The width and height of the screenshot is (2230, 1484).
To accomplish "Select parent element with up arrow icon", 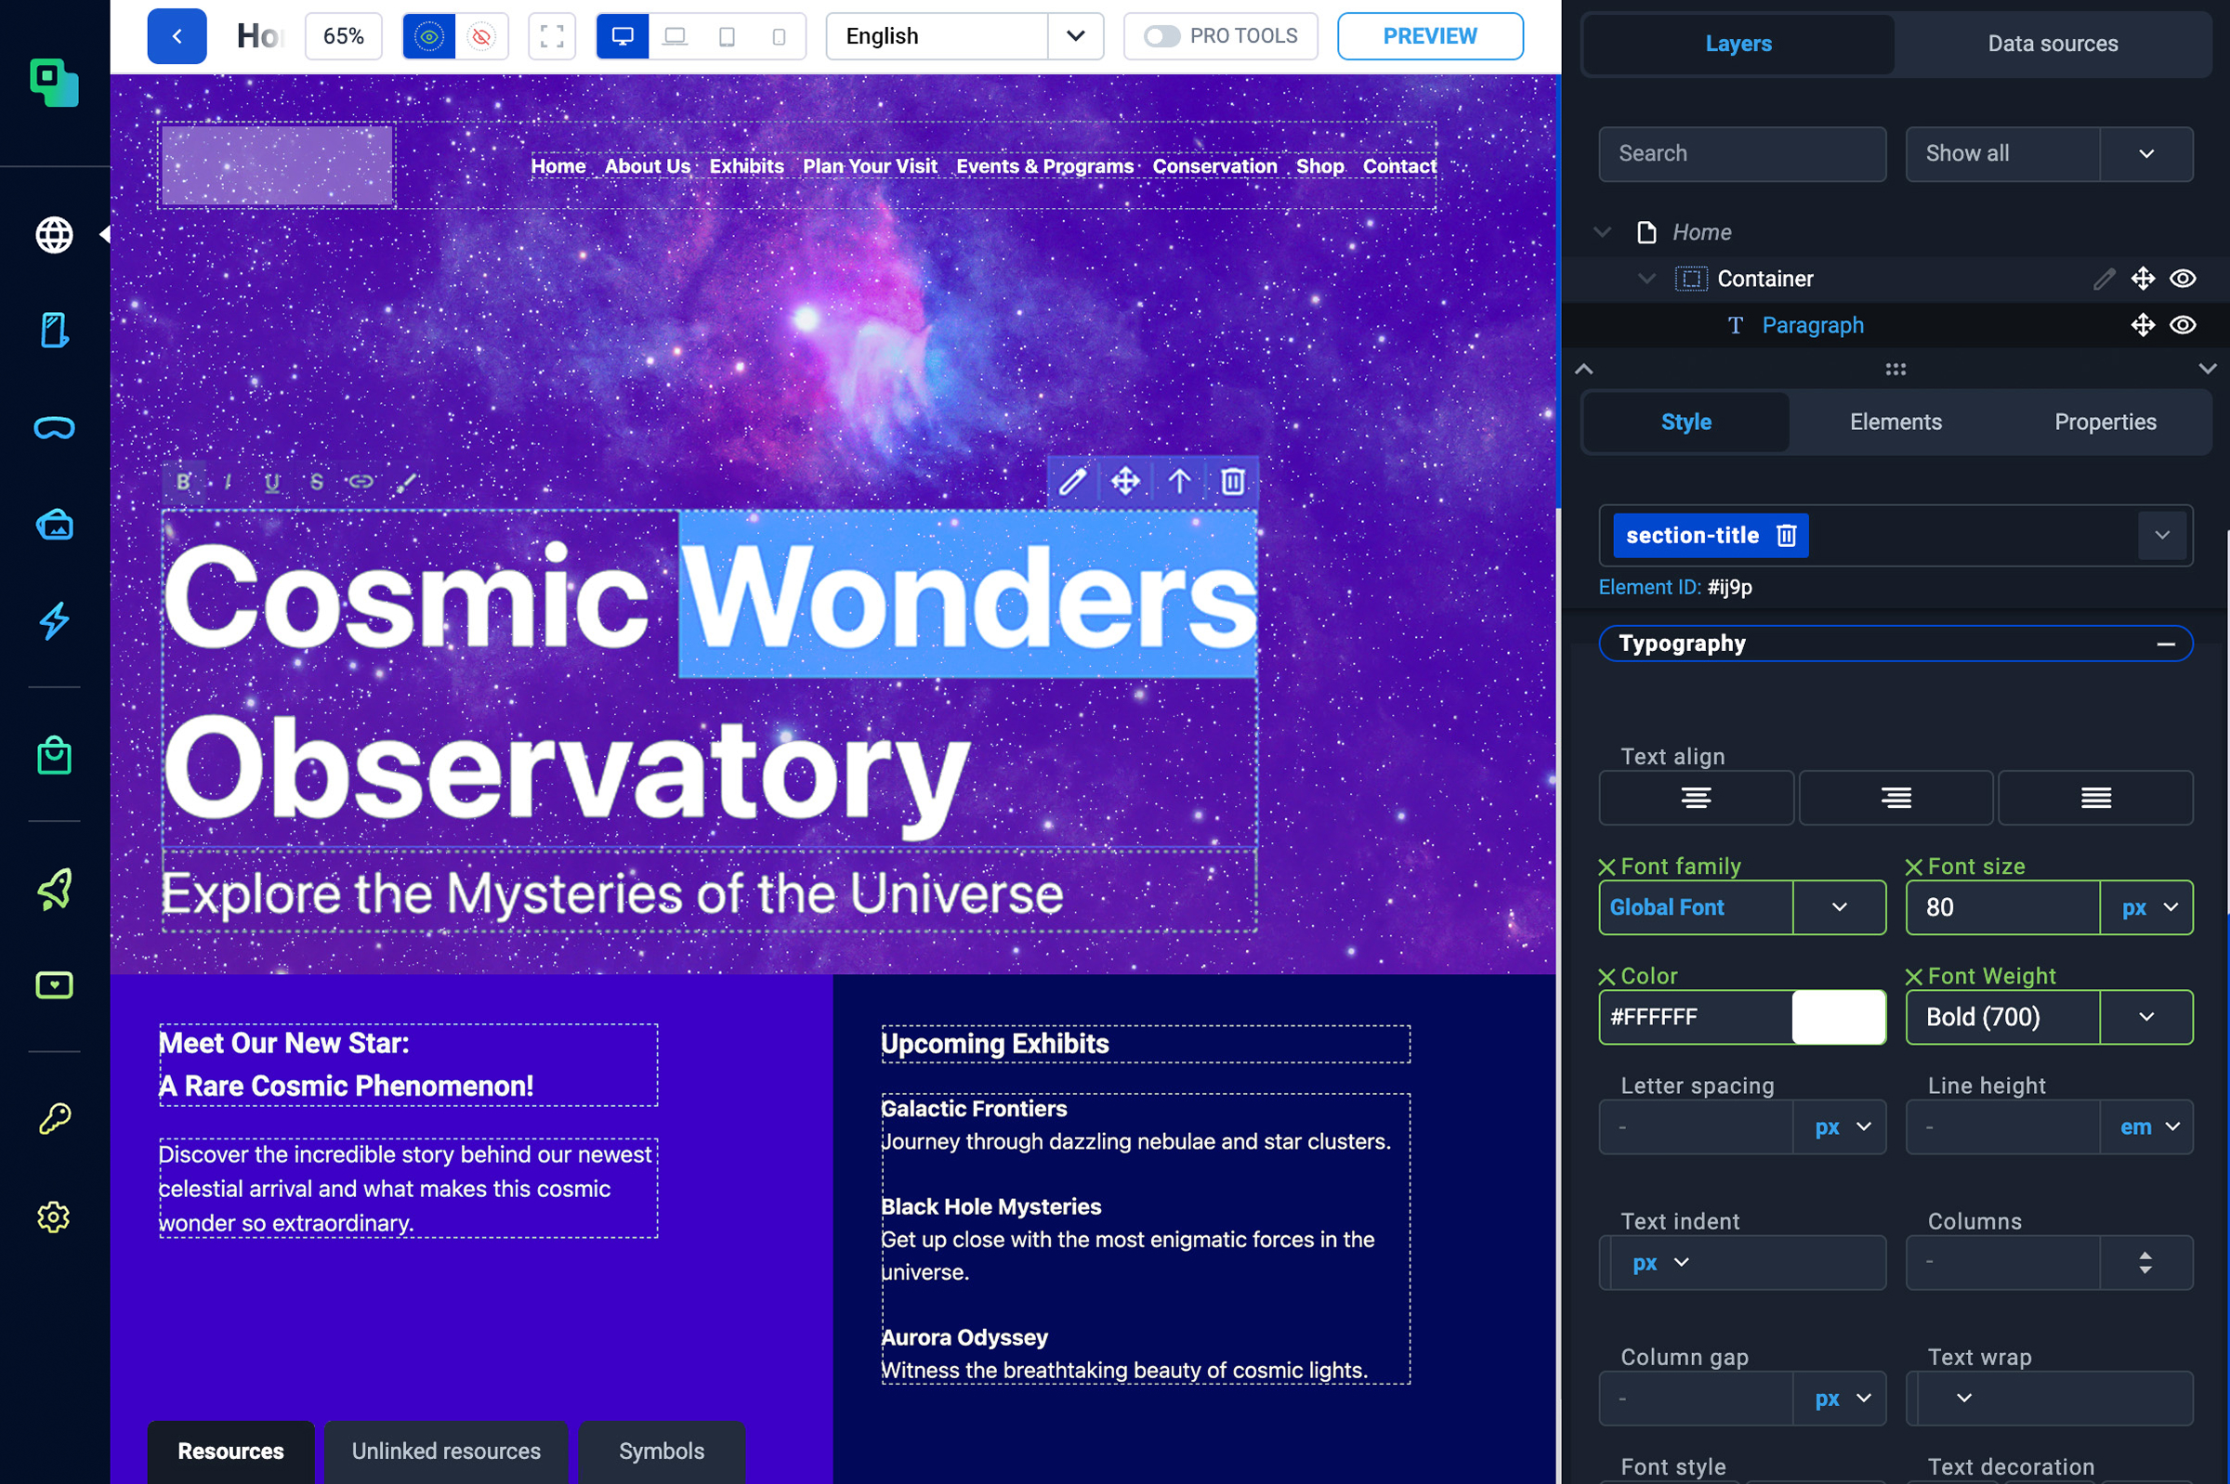I will tap(1179, 482).
